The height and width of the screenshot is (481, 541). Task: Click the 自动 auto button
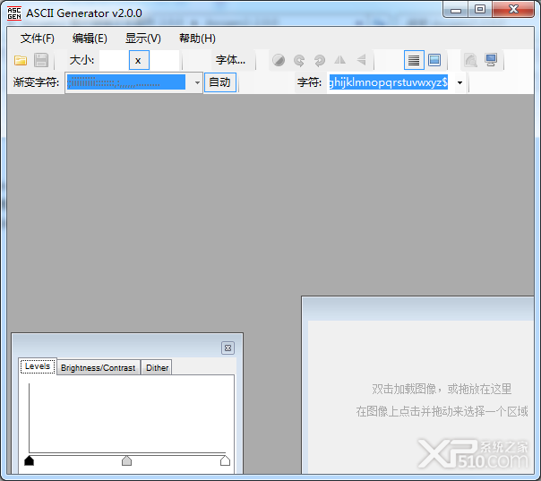click(220, 82)
